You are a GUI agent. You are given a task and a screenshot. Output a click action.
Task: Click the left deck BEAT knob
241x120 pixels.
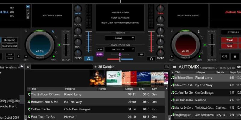click(x=78, y=42)
